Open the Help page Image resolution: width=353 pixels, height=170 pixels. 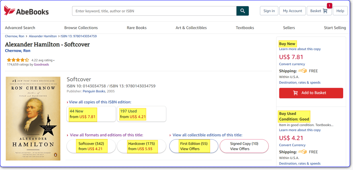point(340,11)
